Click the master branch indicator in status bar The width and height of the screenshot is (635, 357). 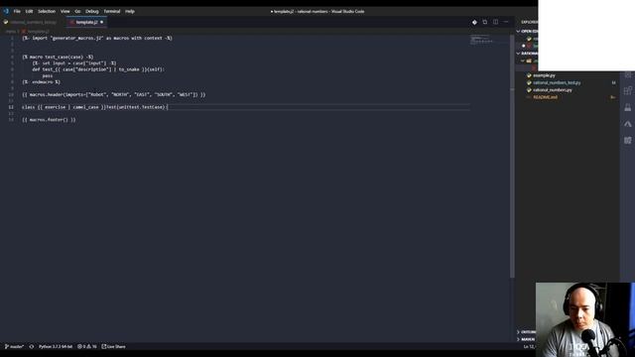pos(14,347)
